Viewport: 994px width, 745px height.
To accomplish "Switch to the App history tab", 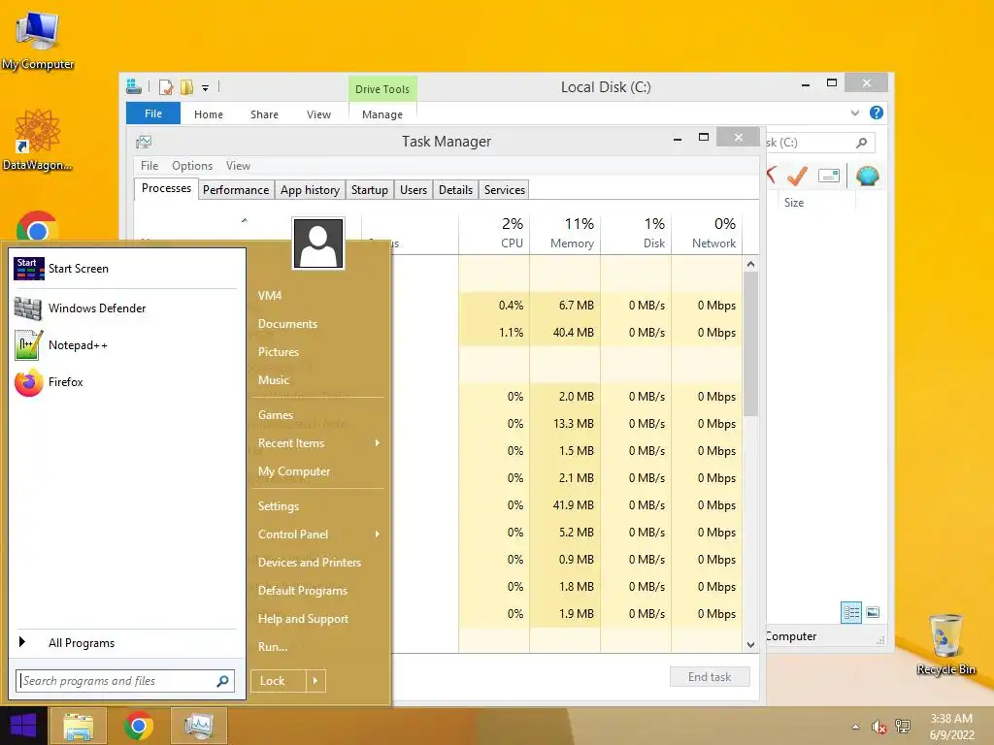I will point(310,190).
